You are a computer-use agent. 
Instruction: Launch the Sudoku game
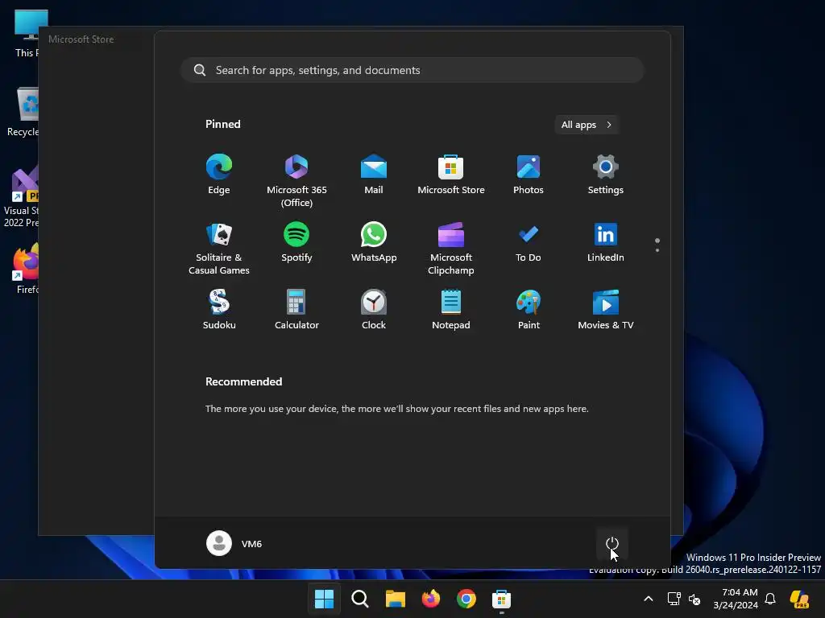pos(219,310)
